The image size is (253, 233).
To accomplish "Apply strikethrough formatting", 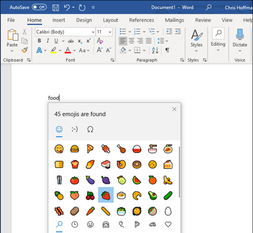I will 71,41.
